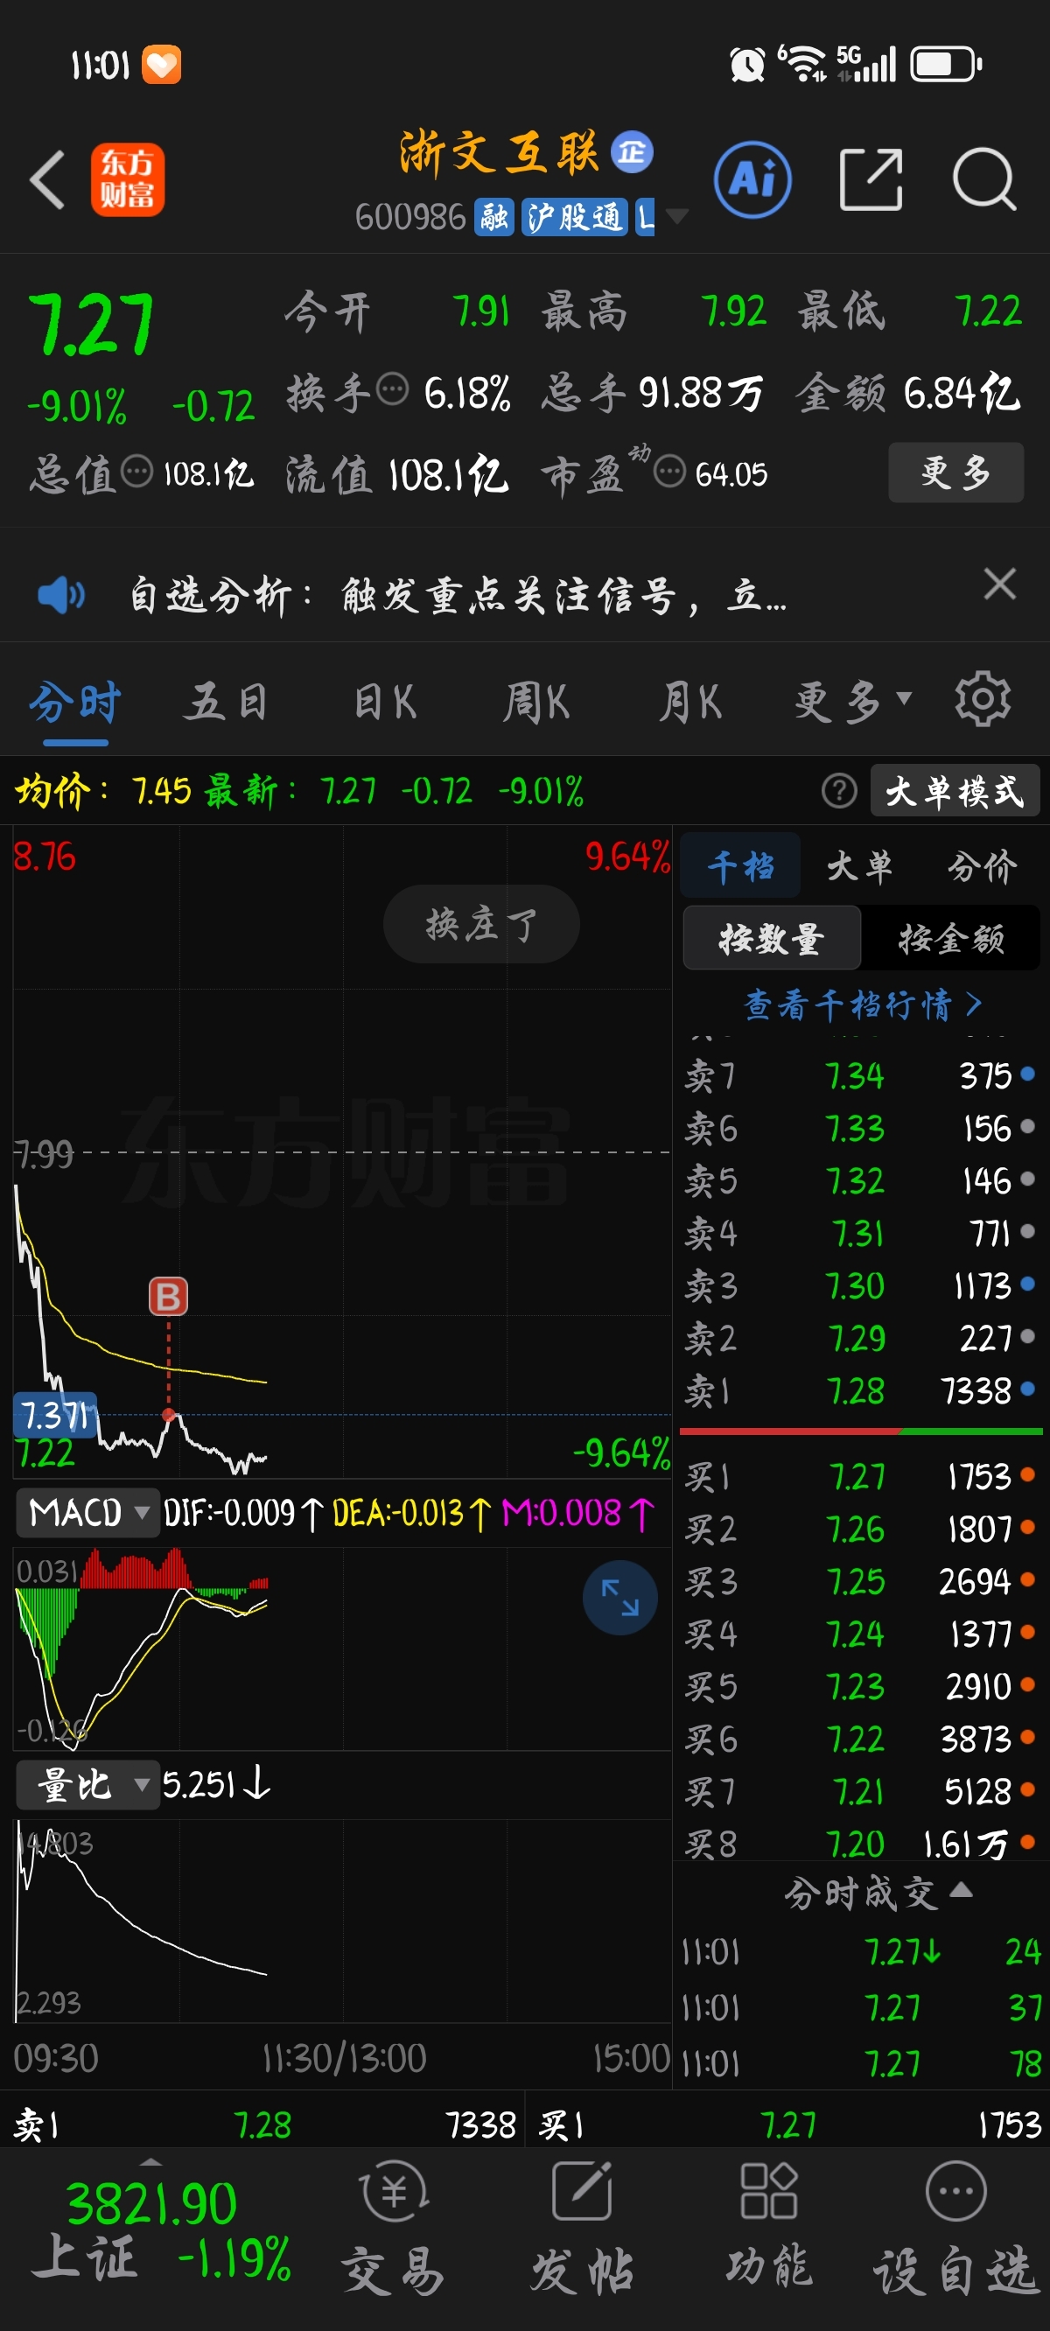Expand the stock tags dropdown arrow

coord(677,216)
